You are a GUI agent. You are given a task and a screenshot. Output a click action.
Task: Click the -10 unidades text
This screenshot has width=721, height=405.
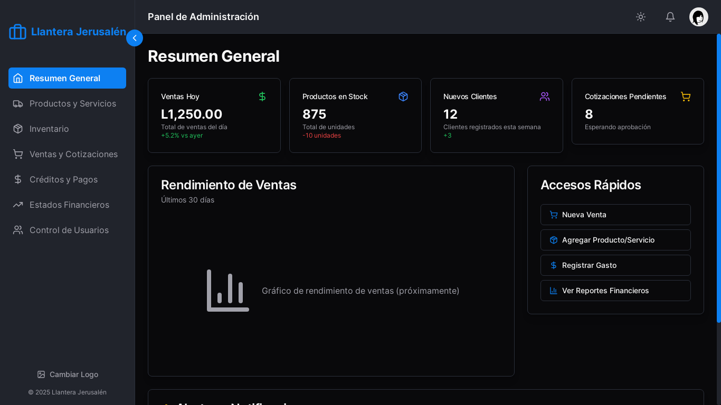[321, 136]
